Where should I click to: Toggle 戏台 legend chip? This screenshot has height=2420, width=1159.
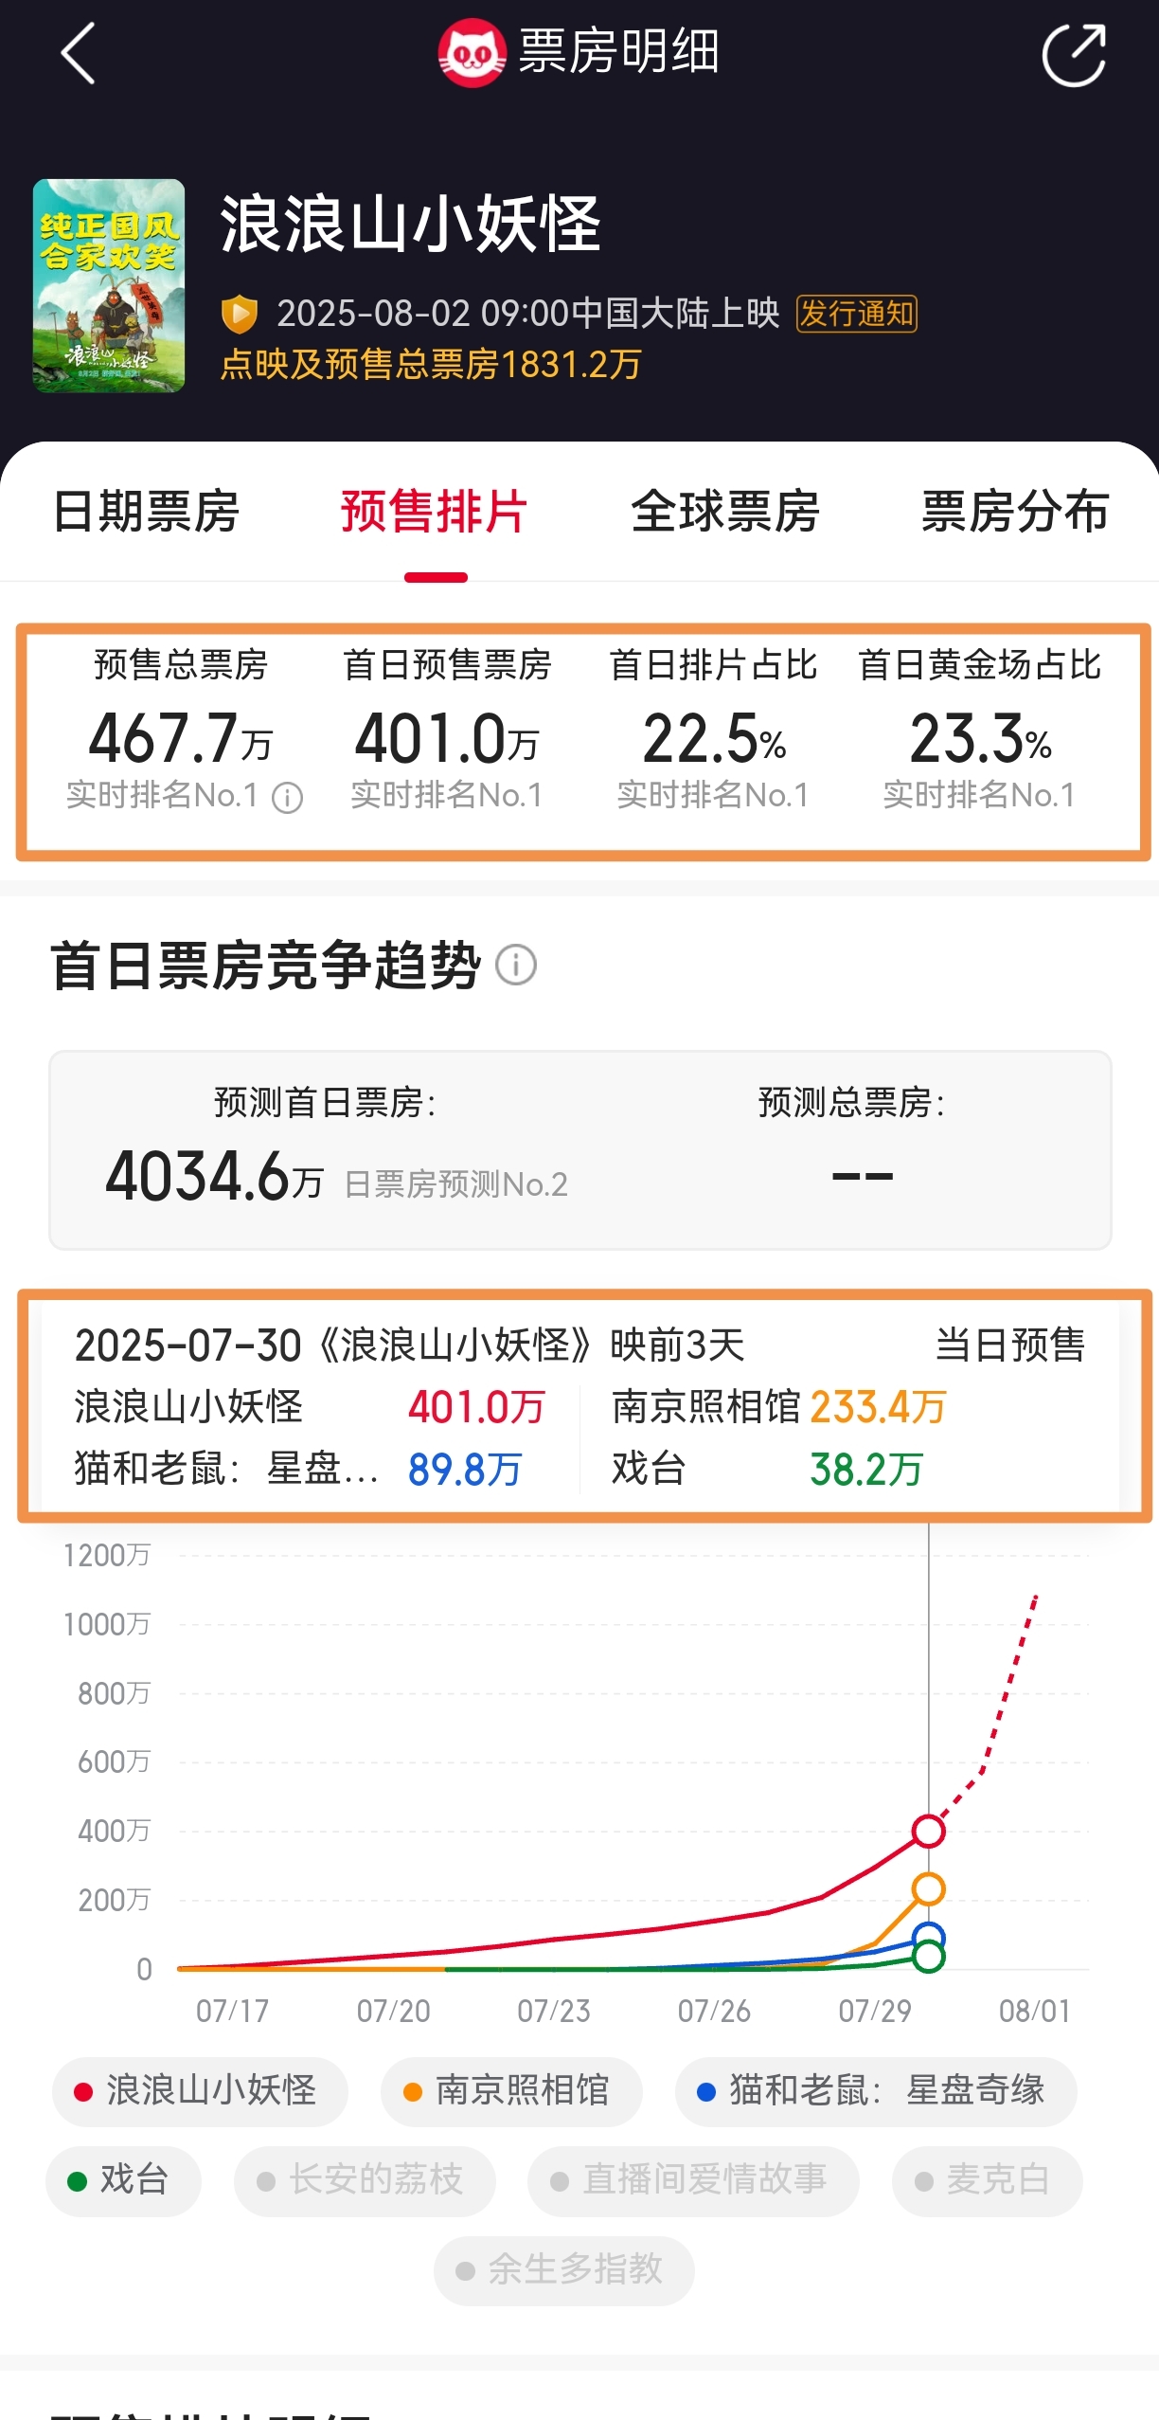(123, 2180)
